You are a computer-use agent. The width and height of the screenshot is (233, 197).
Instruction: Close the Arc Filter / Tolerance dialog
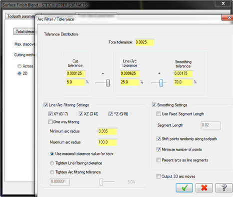click(228, 17)
